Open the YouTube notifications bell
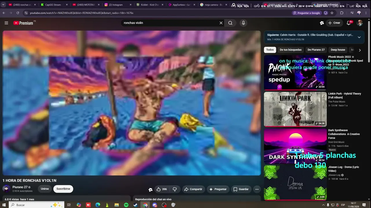 pos(349,23)
